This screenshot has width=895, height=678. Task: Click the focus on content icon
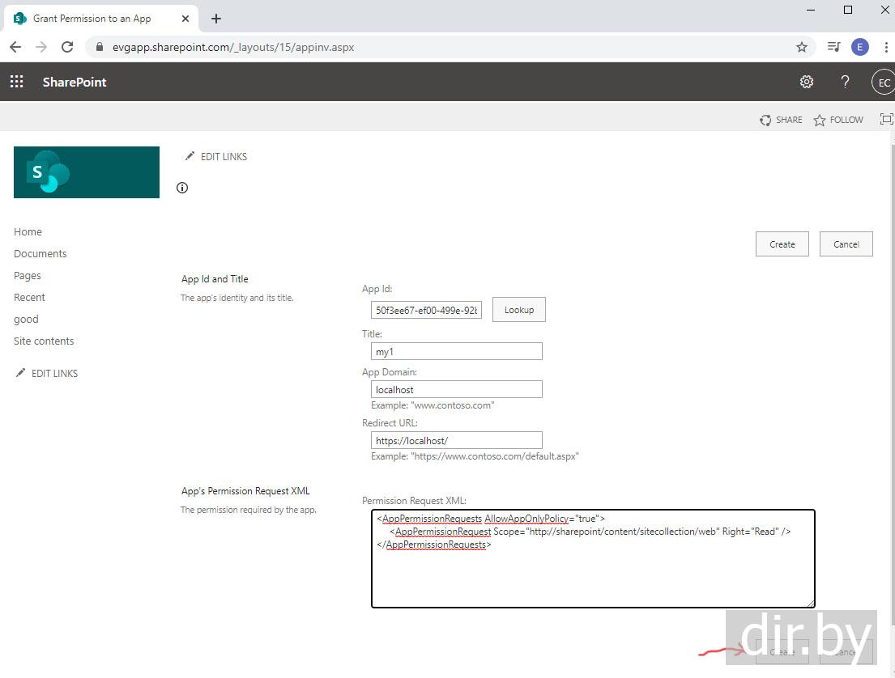pyautogui.click(x=886, y=120)
